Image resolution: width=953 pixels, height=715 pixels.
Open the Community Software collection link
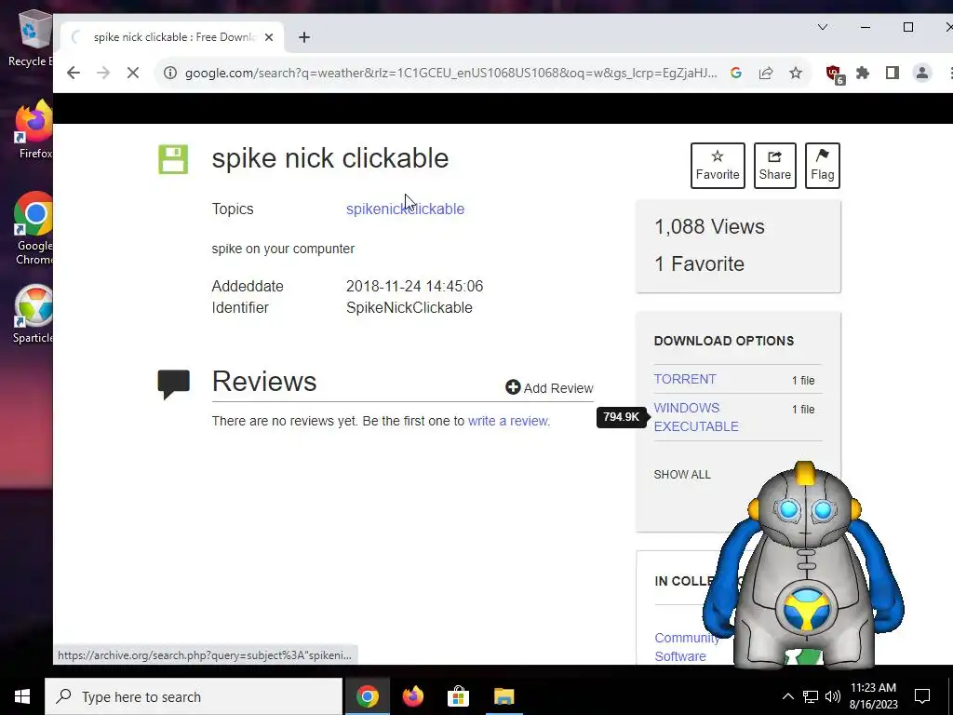pos(686,647)
